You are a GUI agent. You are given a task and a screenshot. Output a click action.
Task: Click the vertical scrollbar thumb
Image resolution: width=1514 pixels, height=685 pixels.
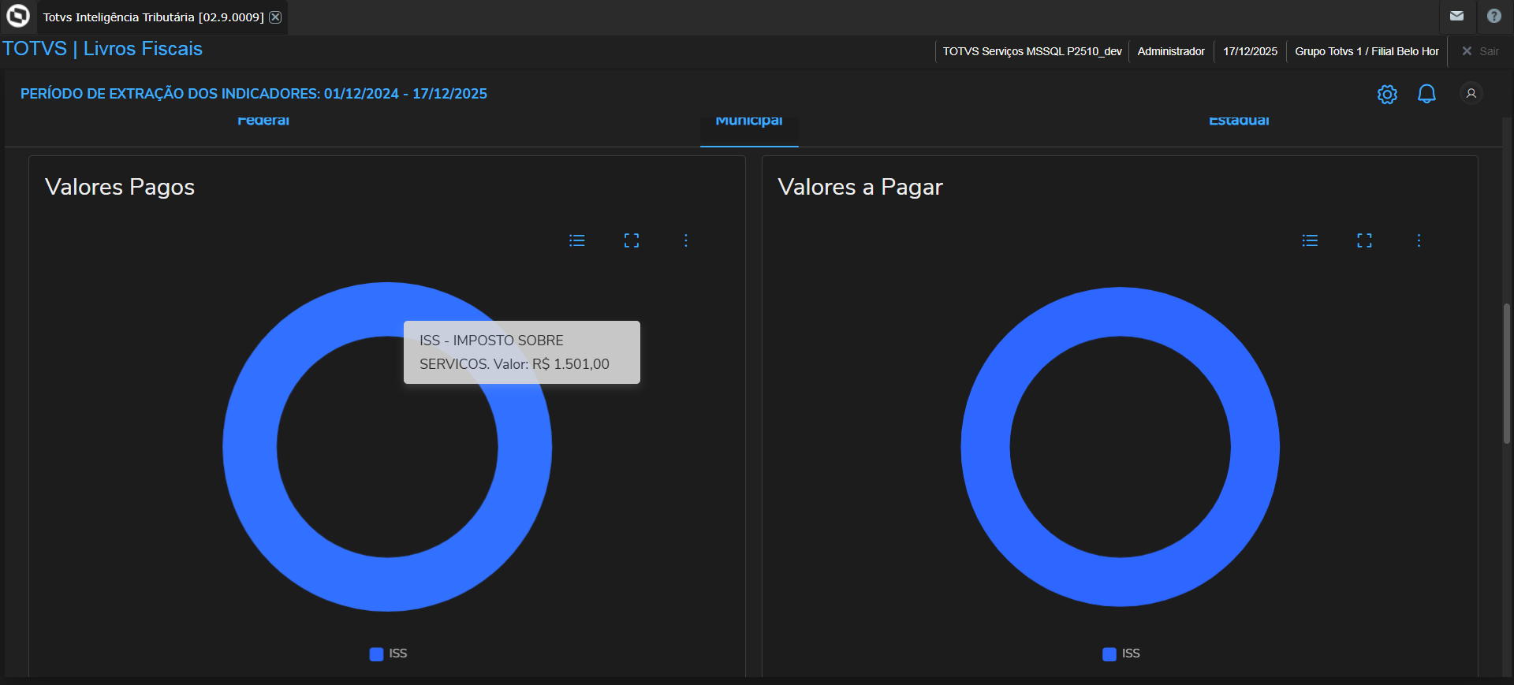point(1507,374)
